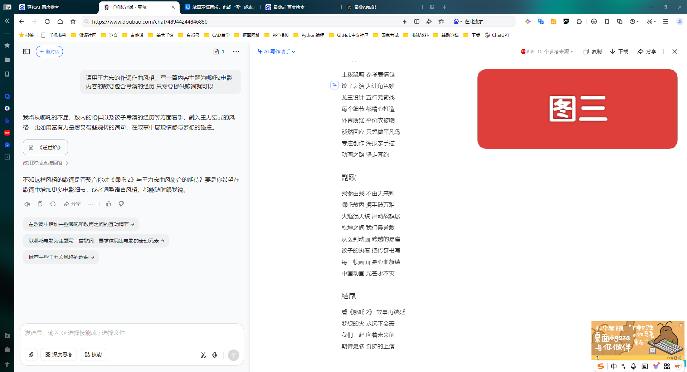Regenerate the assistant's lyrics response
Screen dimensions: 687x372
(53, 204)
